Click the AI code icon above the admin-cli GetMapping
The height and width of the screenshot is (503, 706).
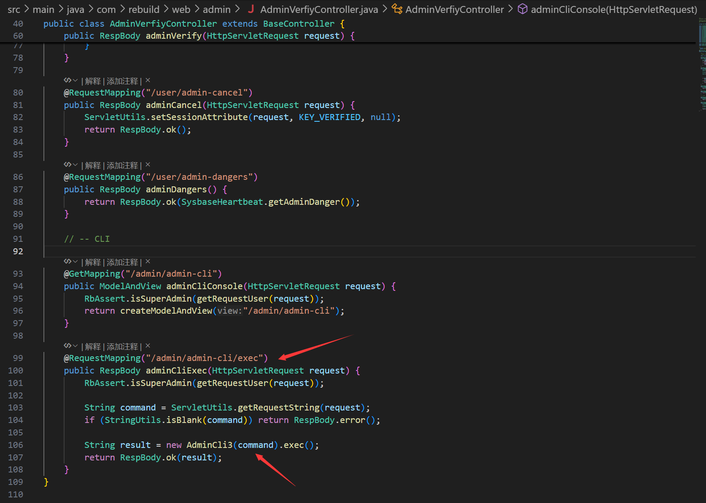point(68,262)
